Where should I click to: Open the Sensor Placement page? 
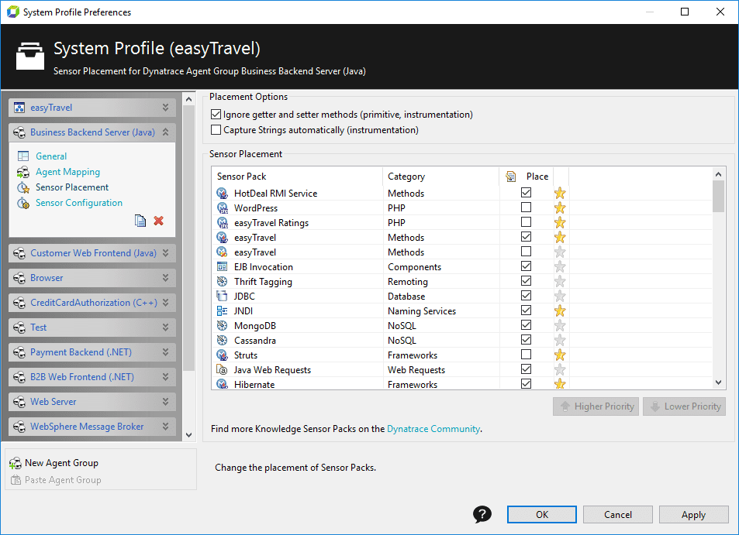(72, 187)
